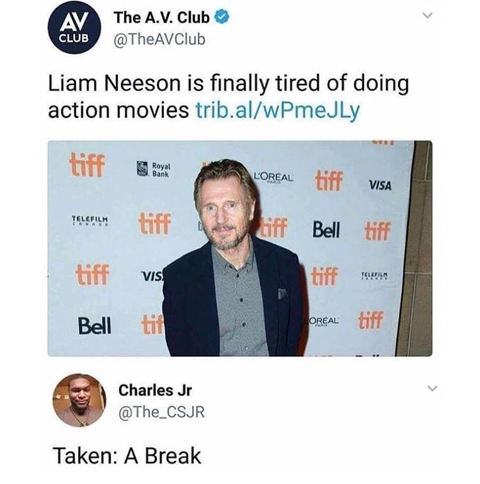Click the Royal Bank logo in photo
Viewport: 480px width, 484px height.
tap(154, 169)
